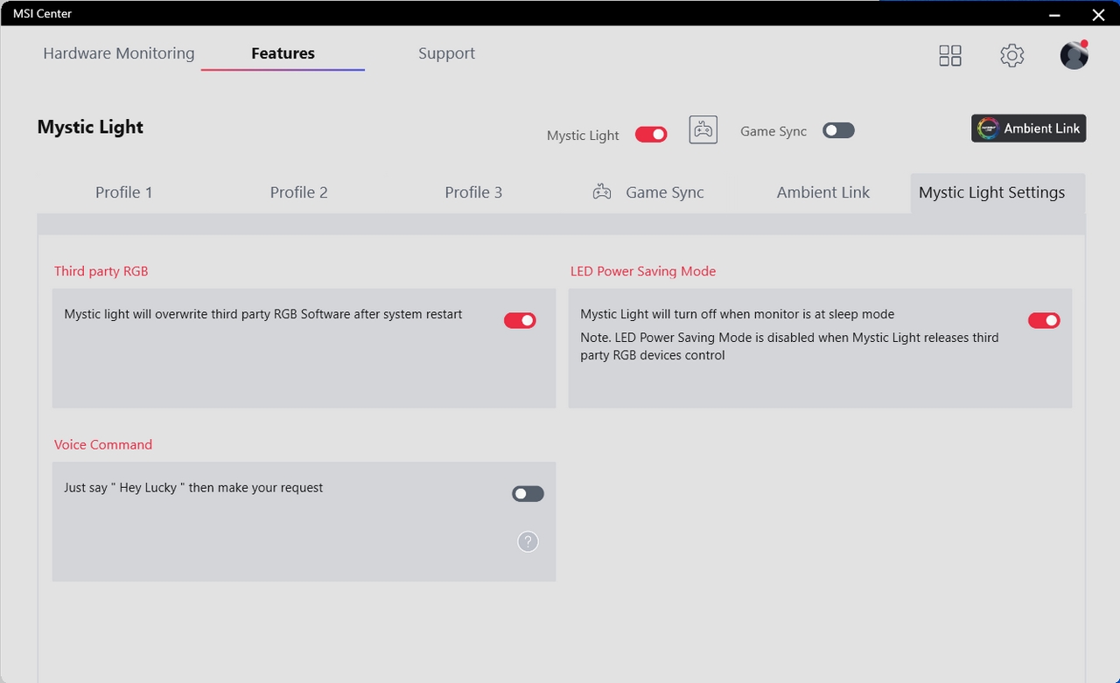Toggle the main Mystic Light switch
Viewport: 1120px width, 683px height.
coord(651,135)
